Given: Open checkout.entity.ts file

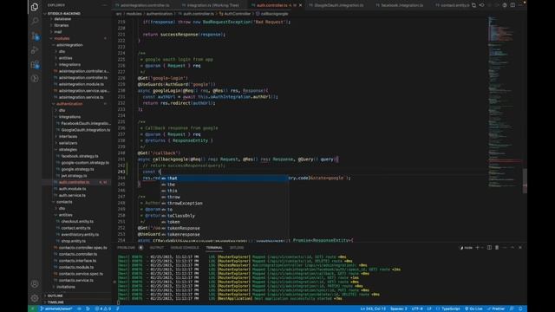Looking at the screenshot, I should pyautogui.click(x=77, y=222).
